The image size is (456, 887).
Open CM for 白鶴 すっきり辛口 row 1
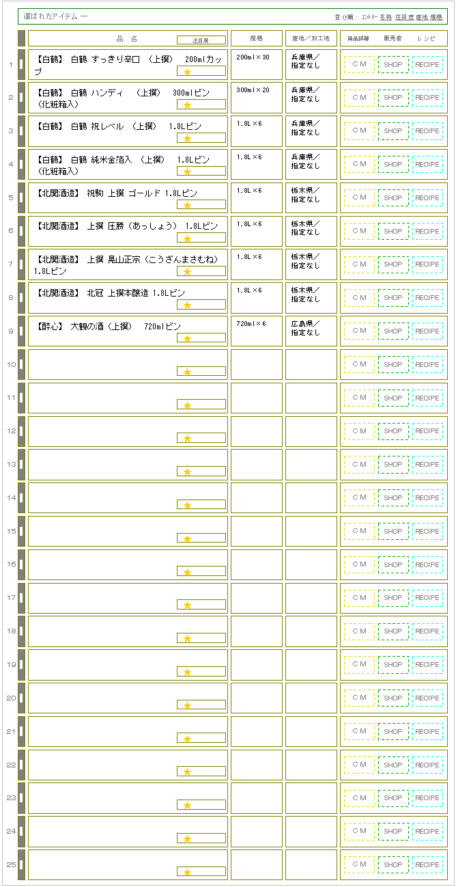coord(359,64)
